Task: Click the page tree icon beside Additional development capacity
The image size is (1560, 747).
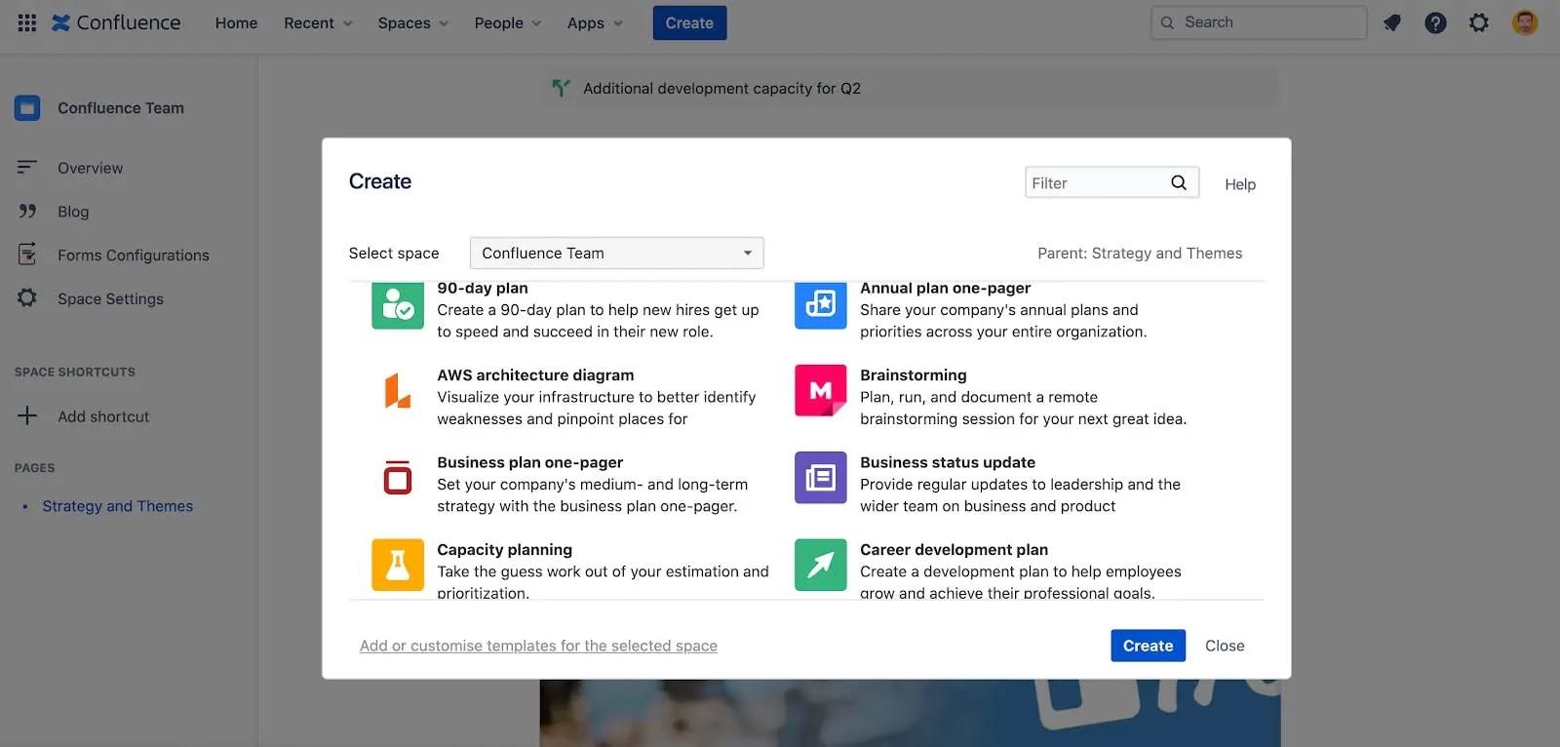Action: pyautogui.click(x=561, y=88)
